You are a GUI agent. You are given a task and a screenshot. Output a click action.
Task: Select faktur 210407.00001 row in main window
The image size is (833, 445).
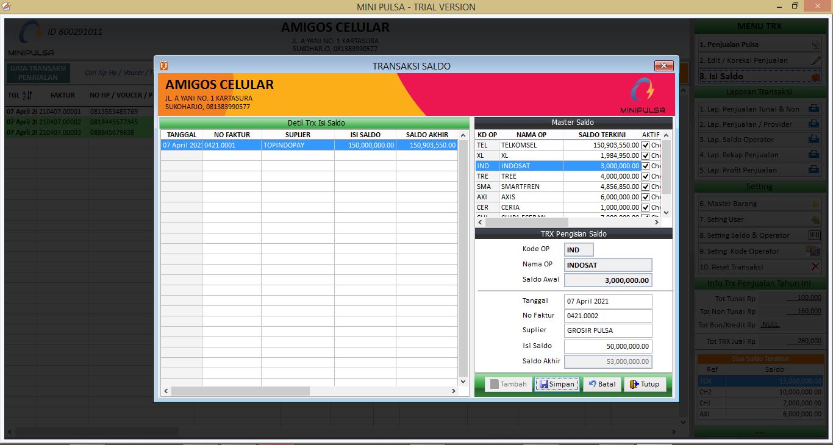pos(79,112)
